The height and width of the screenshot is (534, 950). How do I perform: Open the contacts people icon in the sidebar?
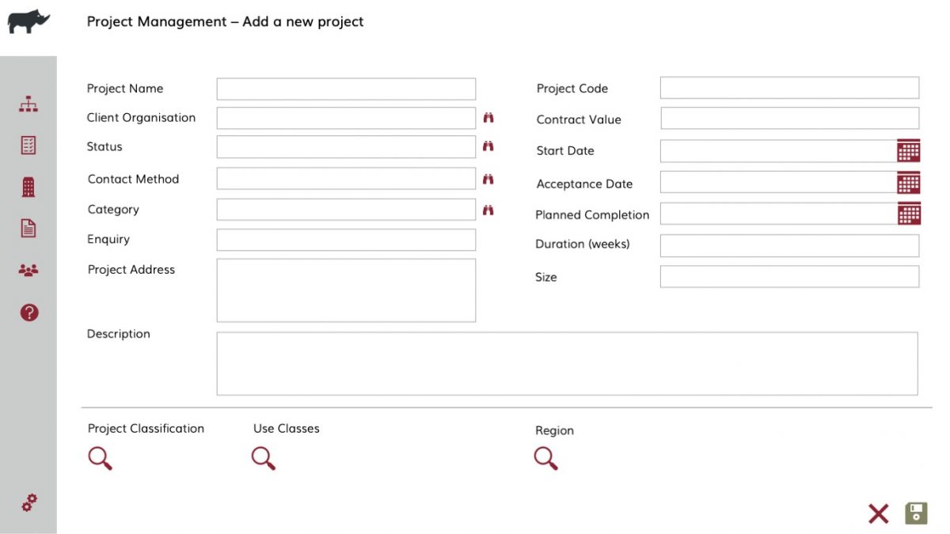(28, 269)
